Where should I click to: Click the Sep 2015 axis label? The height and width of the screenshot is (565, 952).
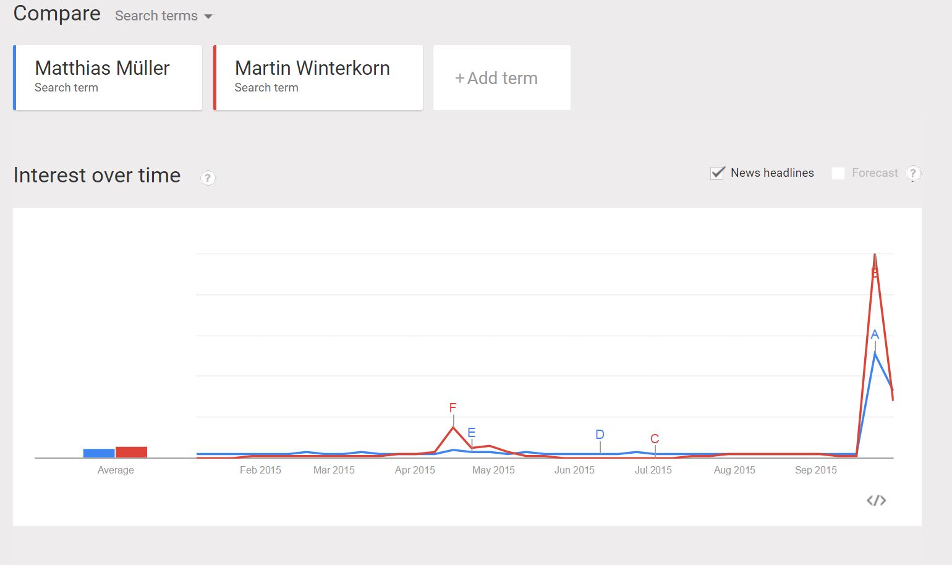coord(815,470)
